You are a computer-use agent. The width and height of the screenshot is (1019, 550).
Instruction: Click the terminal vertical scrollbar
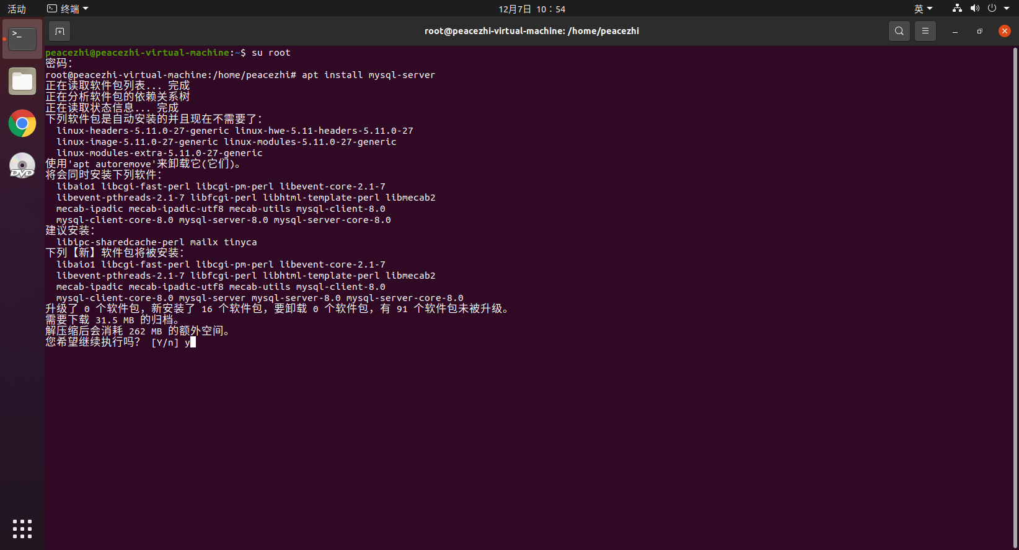[1015, 297]
